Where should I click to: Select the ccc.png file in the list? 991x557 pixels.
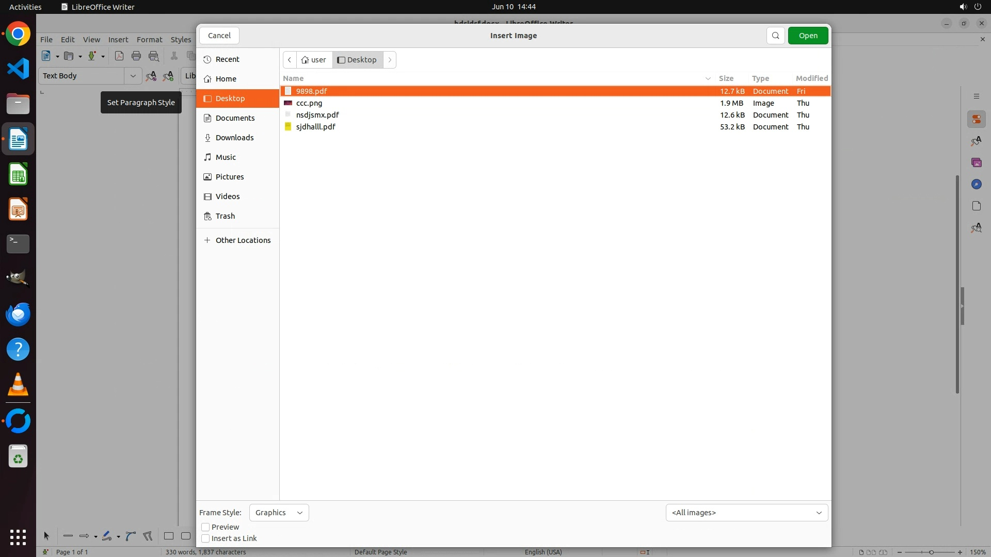point(309,103)
